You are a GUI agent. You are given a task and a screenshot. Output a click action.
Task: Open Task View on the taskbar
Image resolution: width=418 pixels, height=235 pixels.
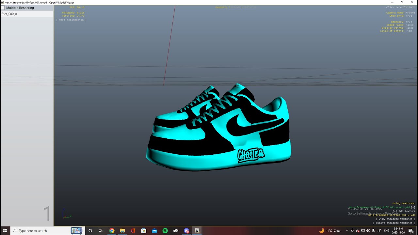[101, 231]
